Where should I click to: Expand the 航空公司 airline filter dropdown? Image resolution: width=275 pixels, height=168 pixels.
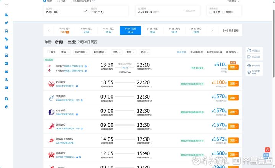tap(81, 52)
